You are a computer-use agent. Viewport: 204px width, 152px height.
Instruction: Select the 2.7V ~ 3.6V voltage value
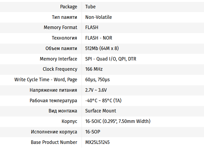coord(96,90)
